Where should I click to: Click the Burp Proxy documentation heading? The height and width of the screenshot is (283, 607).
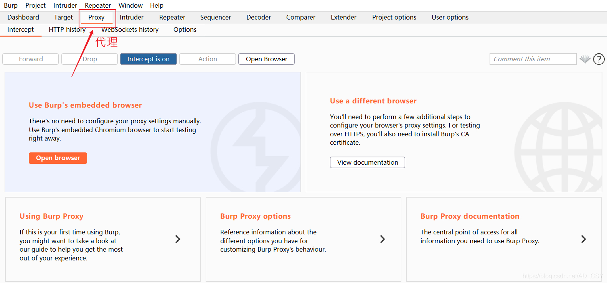[470, 216]
